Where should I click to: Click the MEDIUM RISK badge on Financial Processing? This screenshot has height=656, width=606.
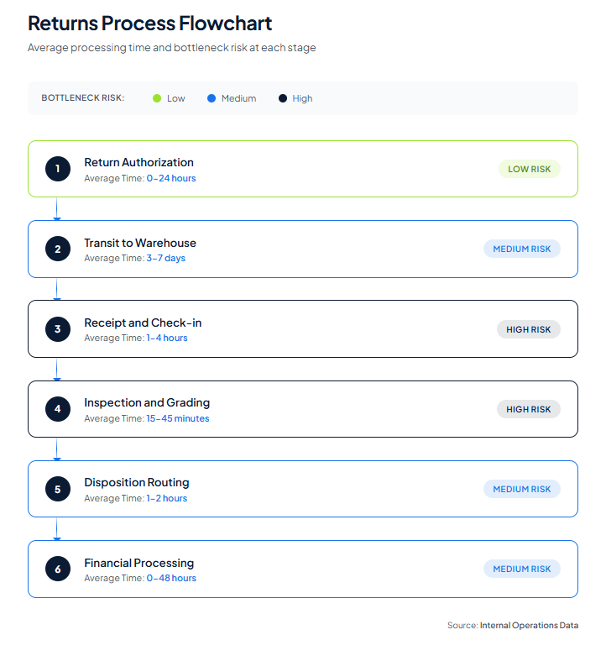[x=521, y=569]
